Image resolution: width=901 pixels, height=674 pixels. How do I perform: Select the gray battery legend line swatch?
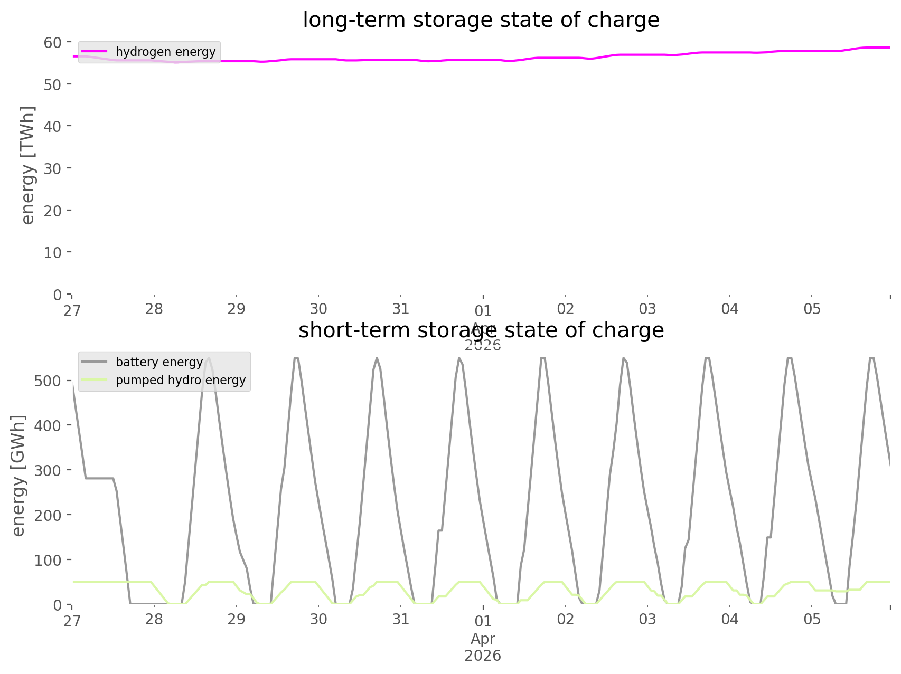point(95,362)
